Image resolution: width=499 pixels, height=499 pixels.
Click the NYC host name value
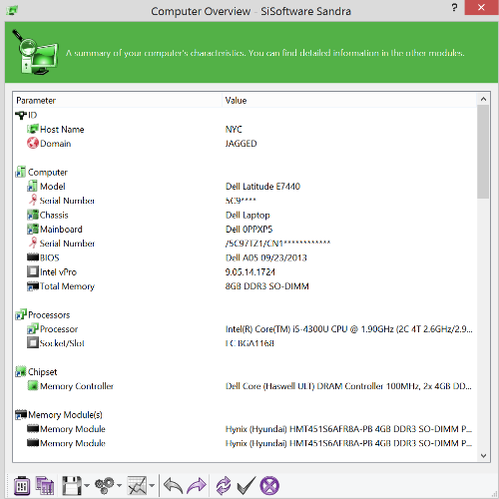point(234,130)
